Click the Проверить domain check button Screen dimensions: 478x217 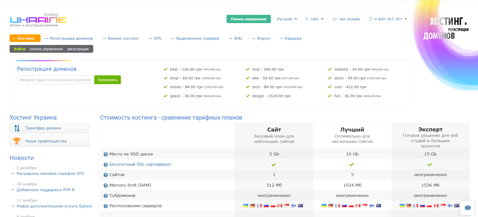[108, 80]
